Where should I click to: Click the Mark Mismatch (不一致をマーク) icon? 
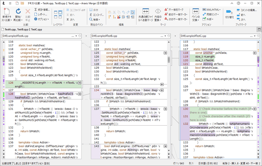point(175,10)
